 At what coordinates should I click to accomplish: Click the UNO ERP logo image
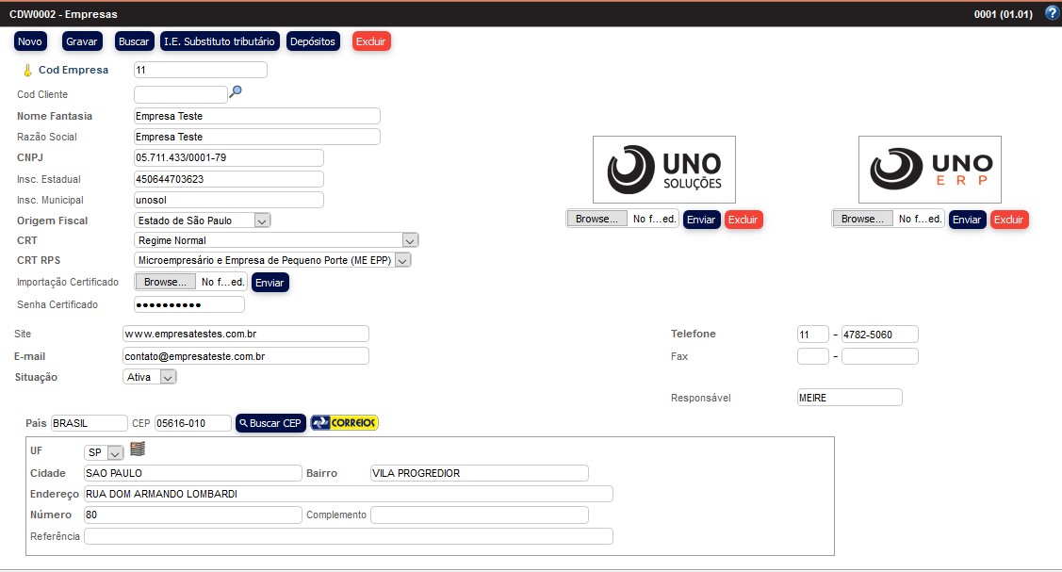click(x=929, y=170)
